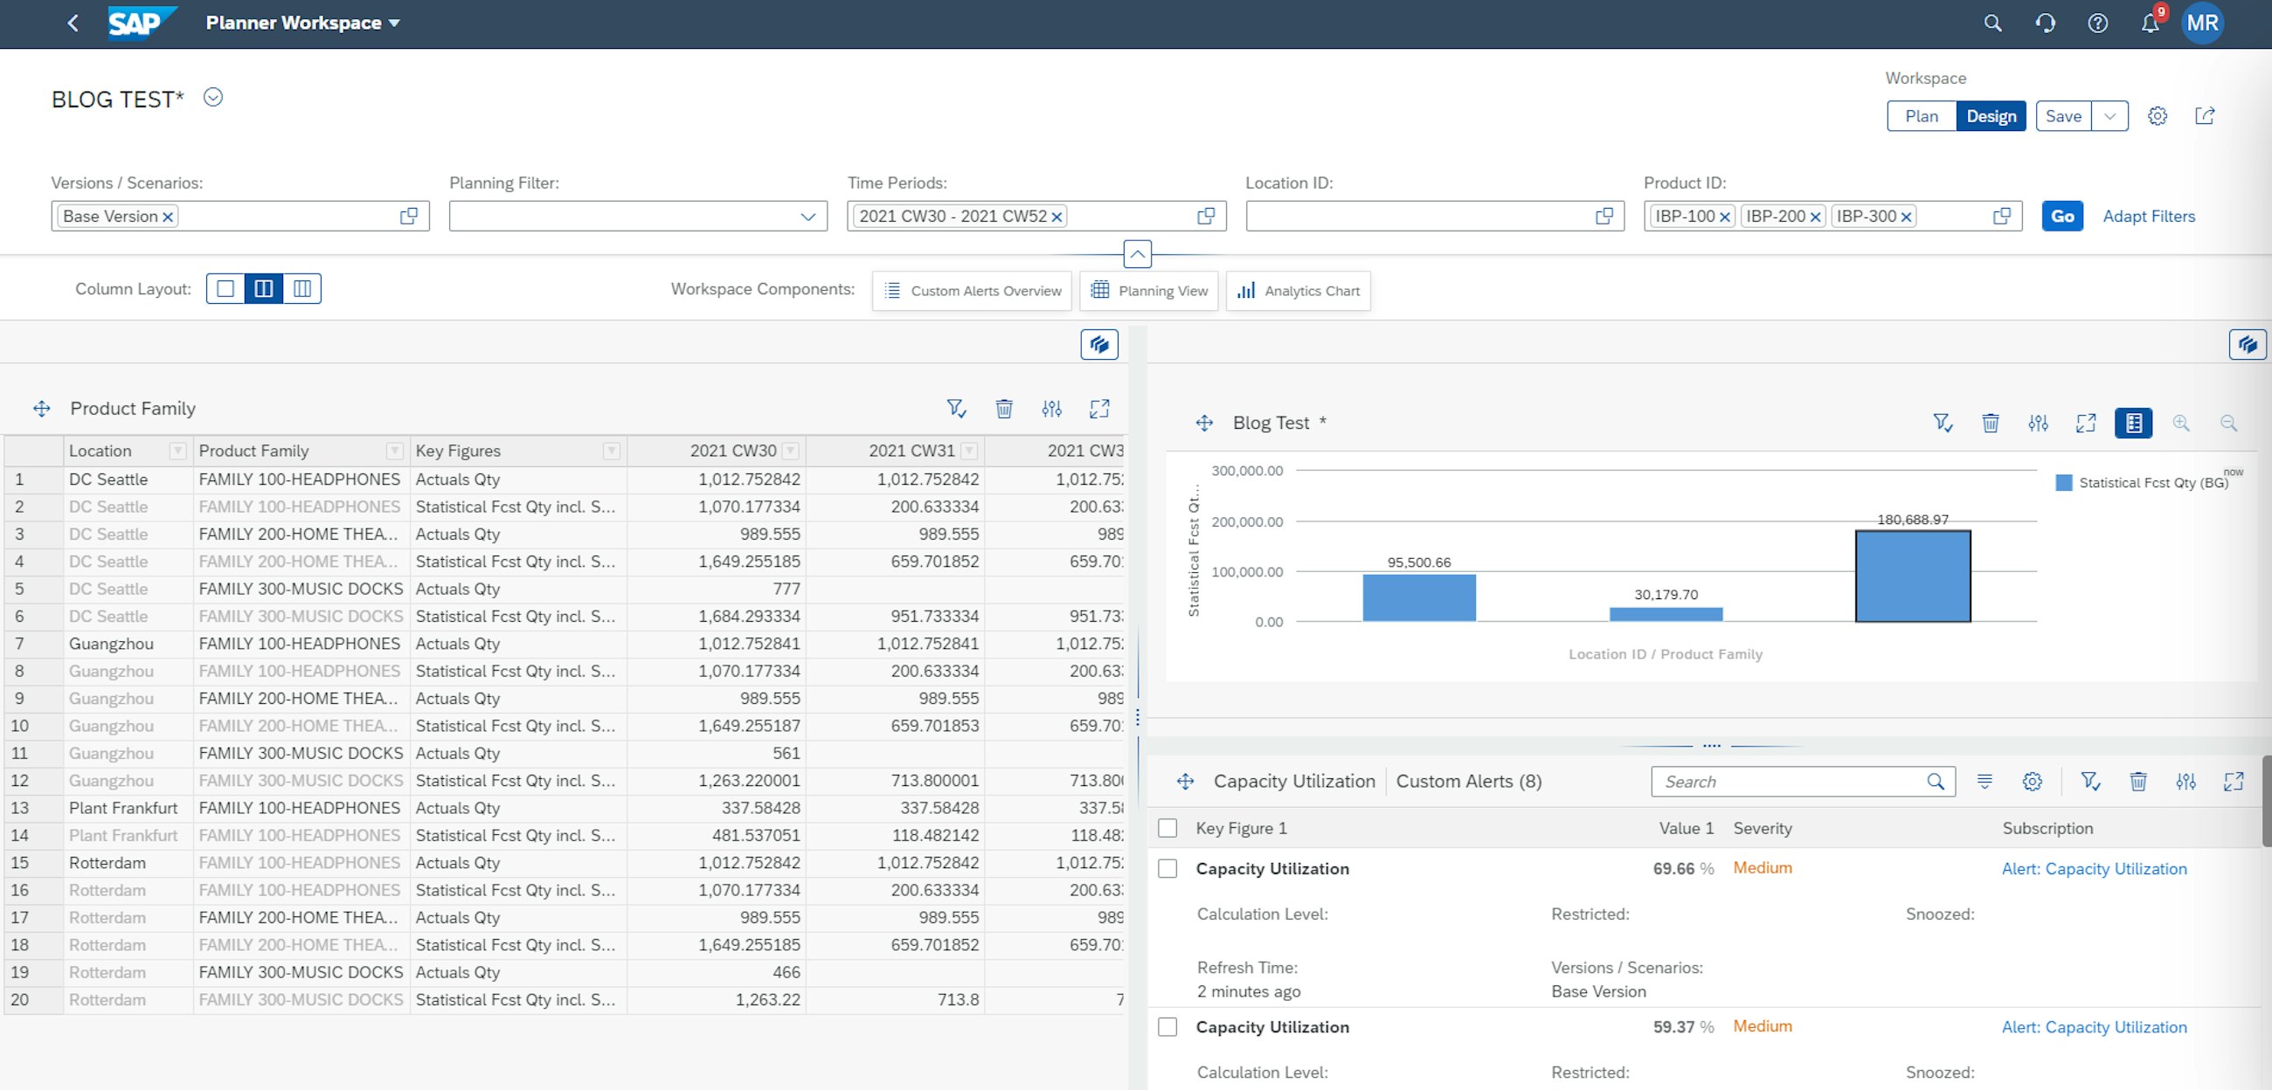This screenshot has width=2272, height=1090.
Task: Click the Adapt Filters link
Action: coord(2149,214)
